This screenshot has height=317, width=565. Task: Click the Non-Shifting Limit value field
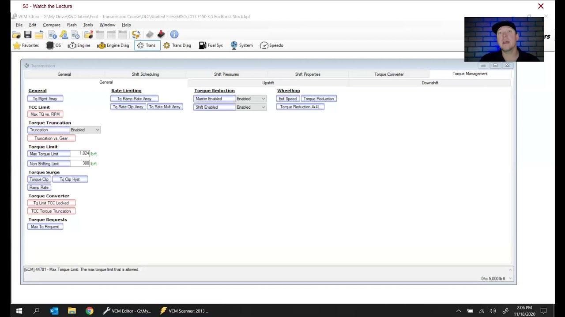click(x=80, y=163)
